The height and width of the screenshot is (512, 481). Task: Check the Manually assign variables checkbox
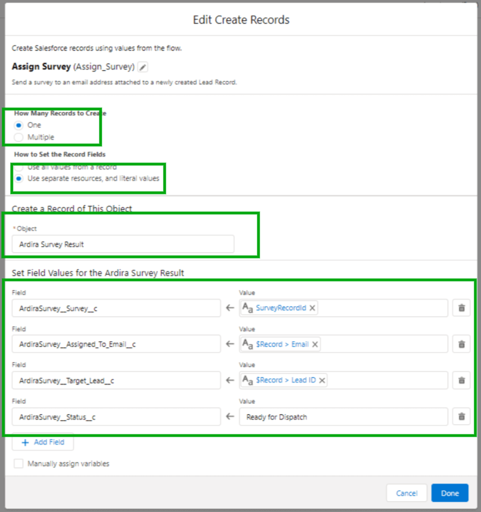pyautogui.click(x=19, y=463)
